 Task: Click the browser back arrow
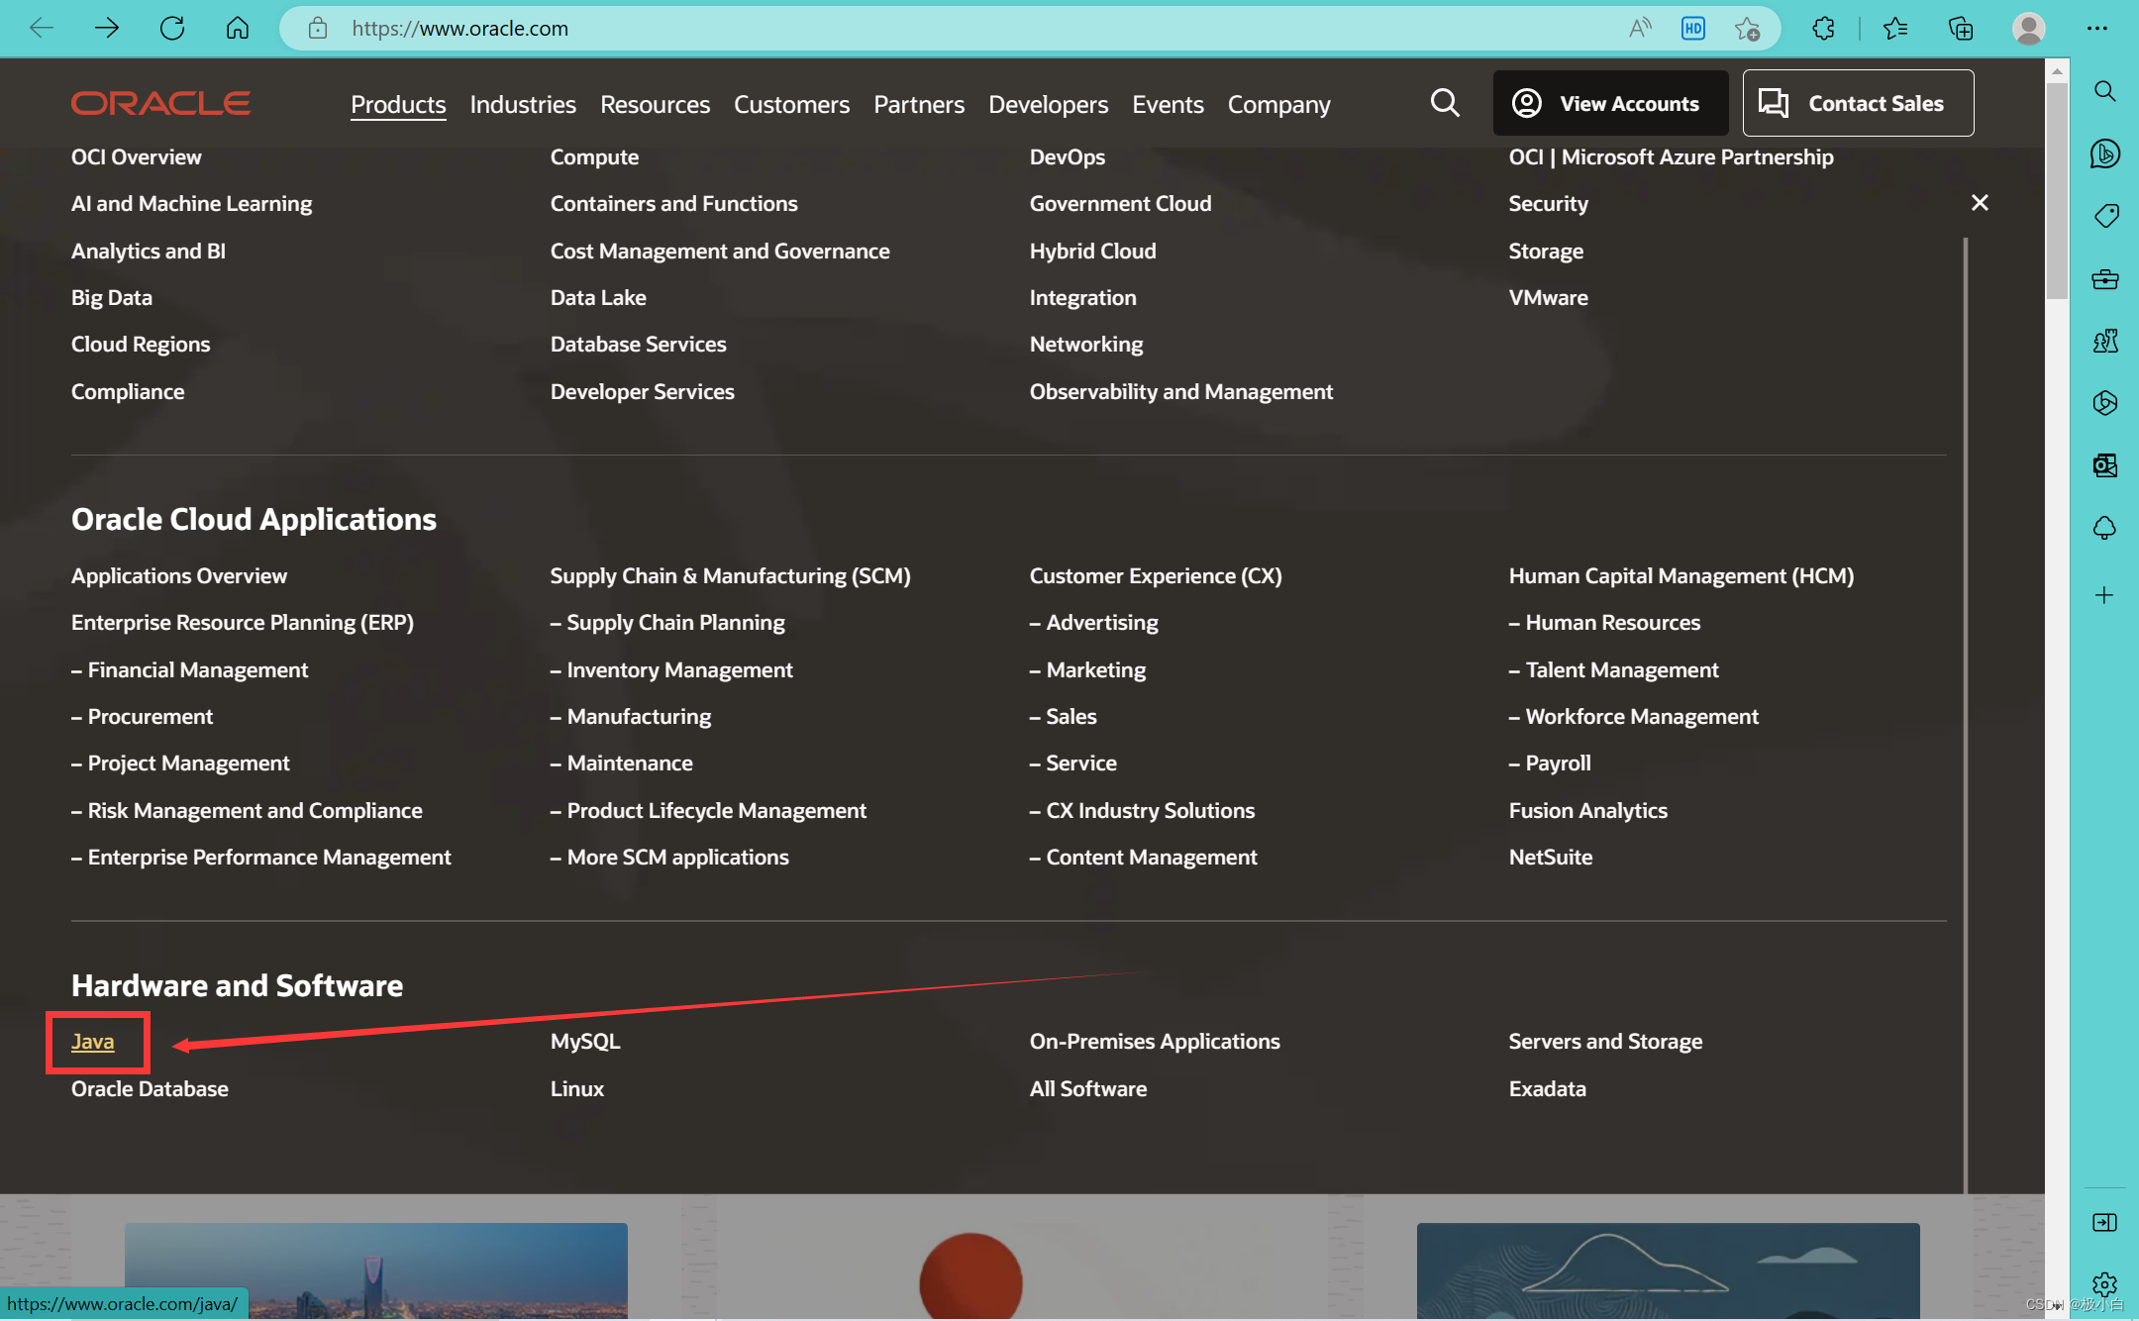point(42,28)
